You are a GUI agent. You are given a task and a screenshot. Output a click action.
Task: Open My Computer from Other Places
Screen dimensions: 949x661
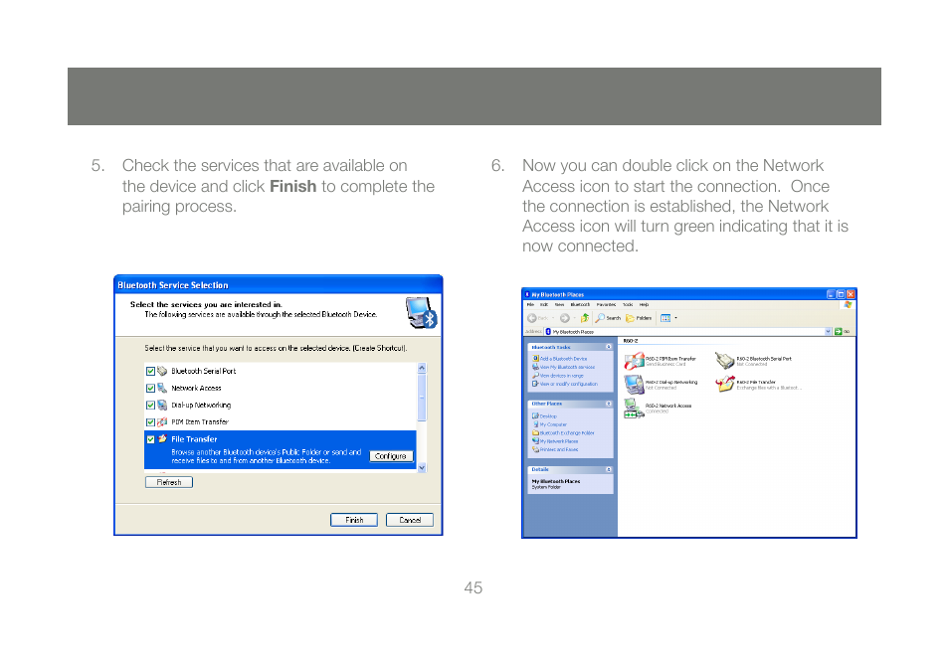[553, 424]
